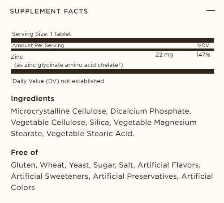Click the %DV column header
224x203 pixels.
click(203, 45)
